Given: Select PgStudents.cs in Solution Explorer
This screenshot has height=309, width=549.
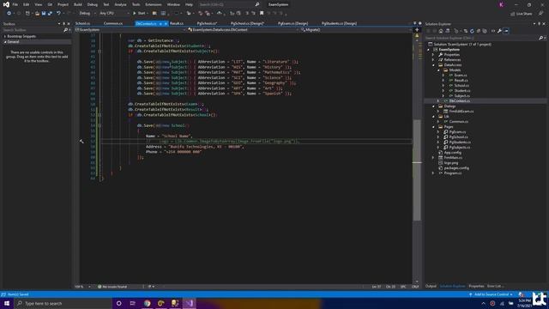Looking at the screenshot, I should tap(460, 142).
